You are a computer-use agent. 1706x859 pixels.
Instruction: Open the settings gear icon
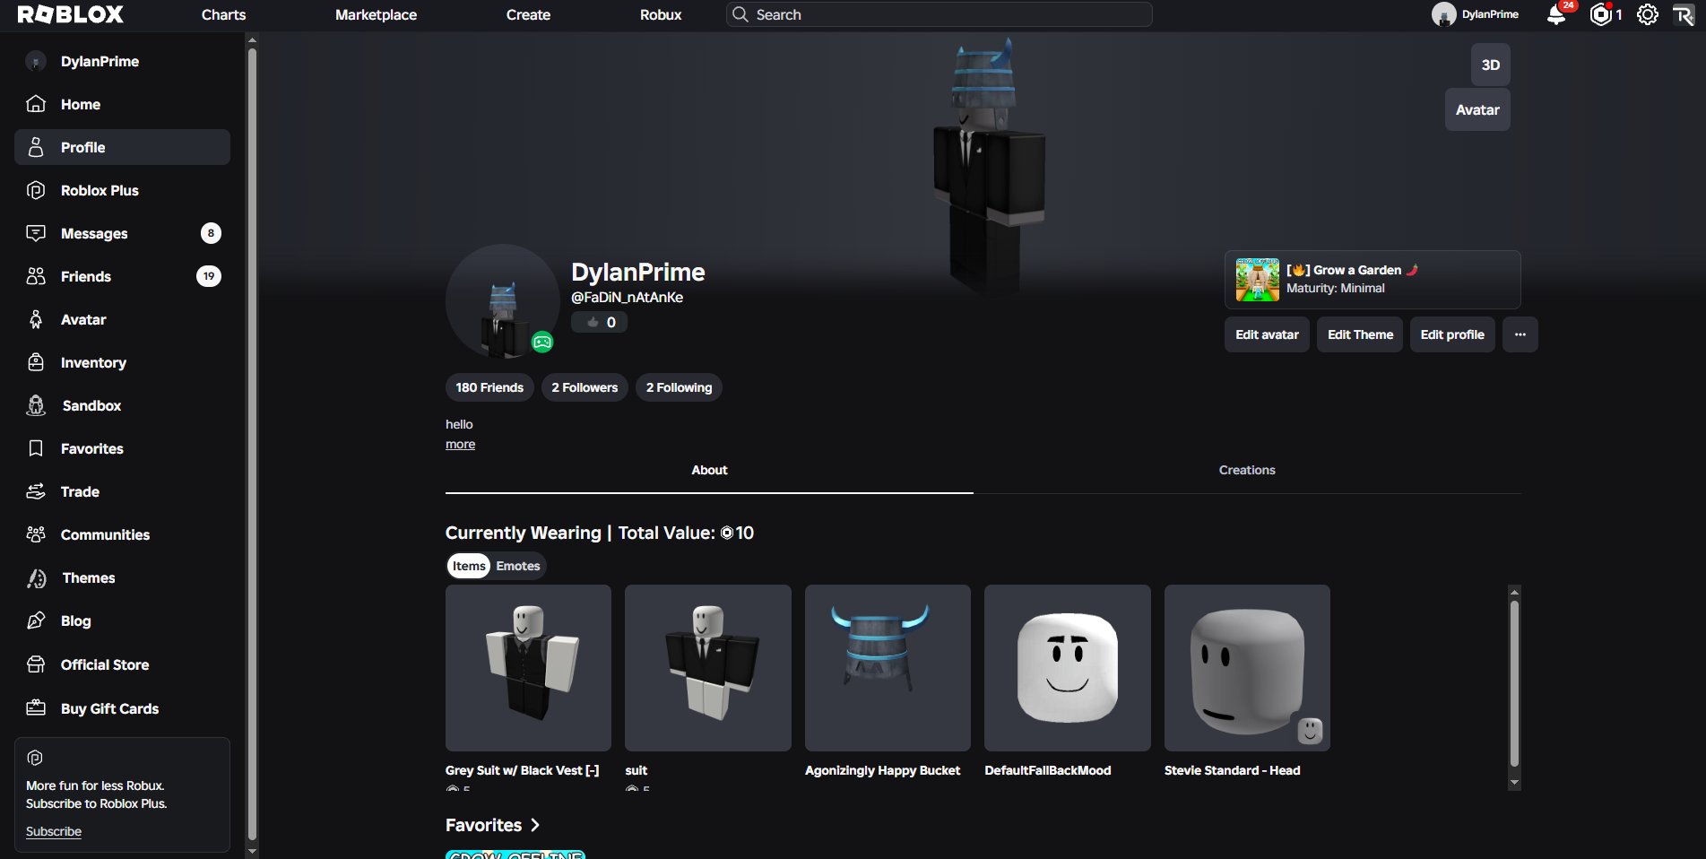click(x=1647, y=14)
